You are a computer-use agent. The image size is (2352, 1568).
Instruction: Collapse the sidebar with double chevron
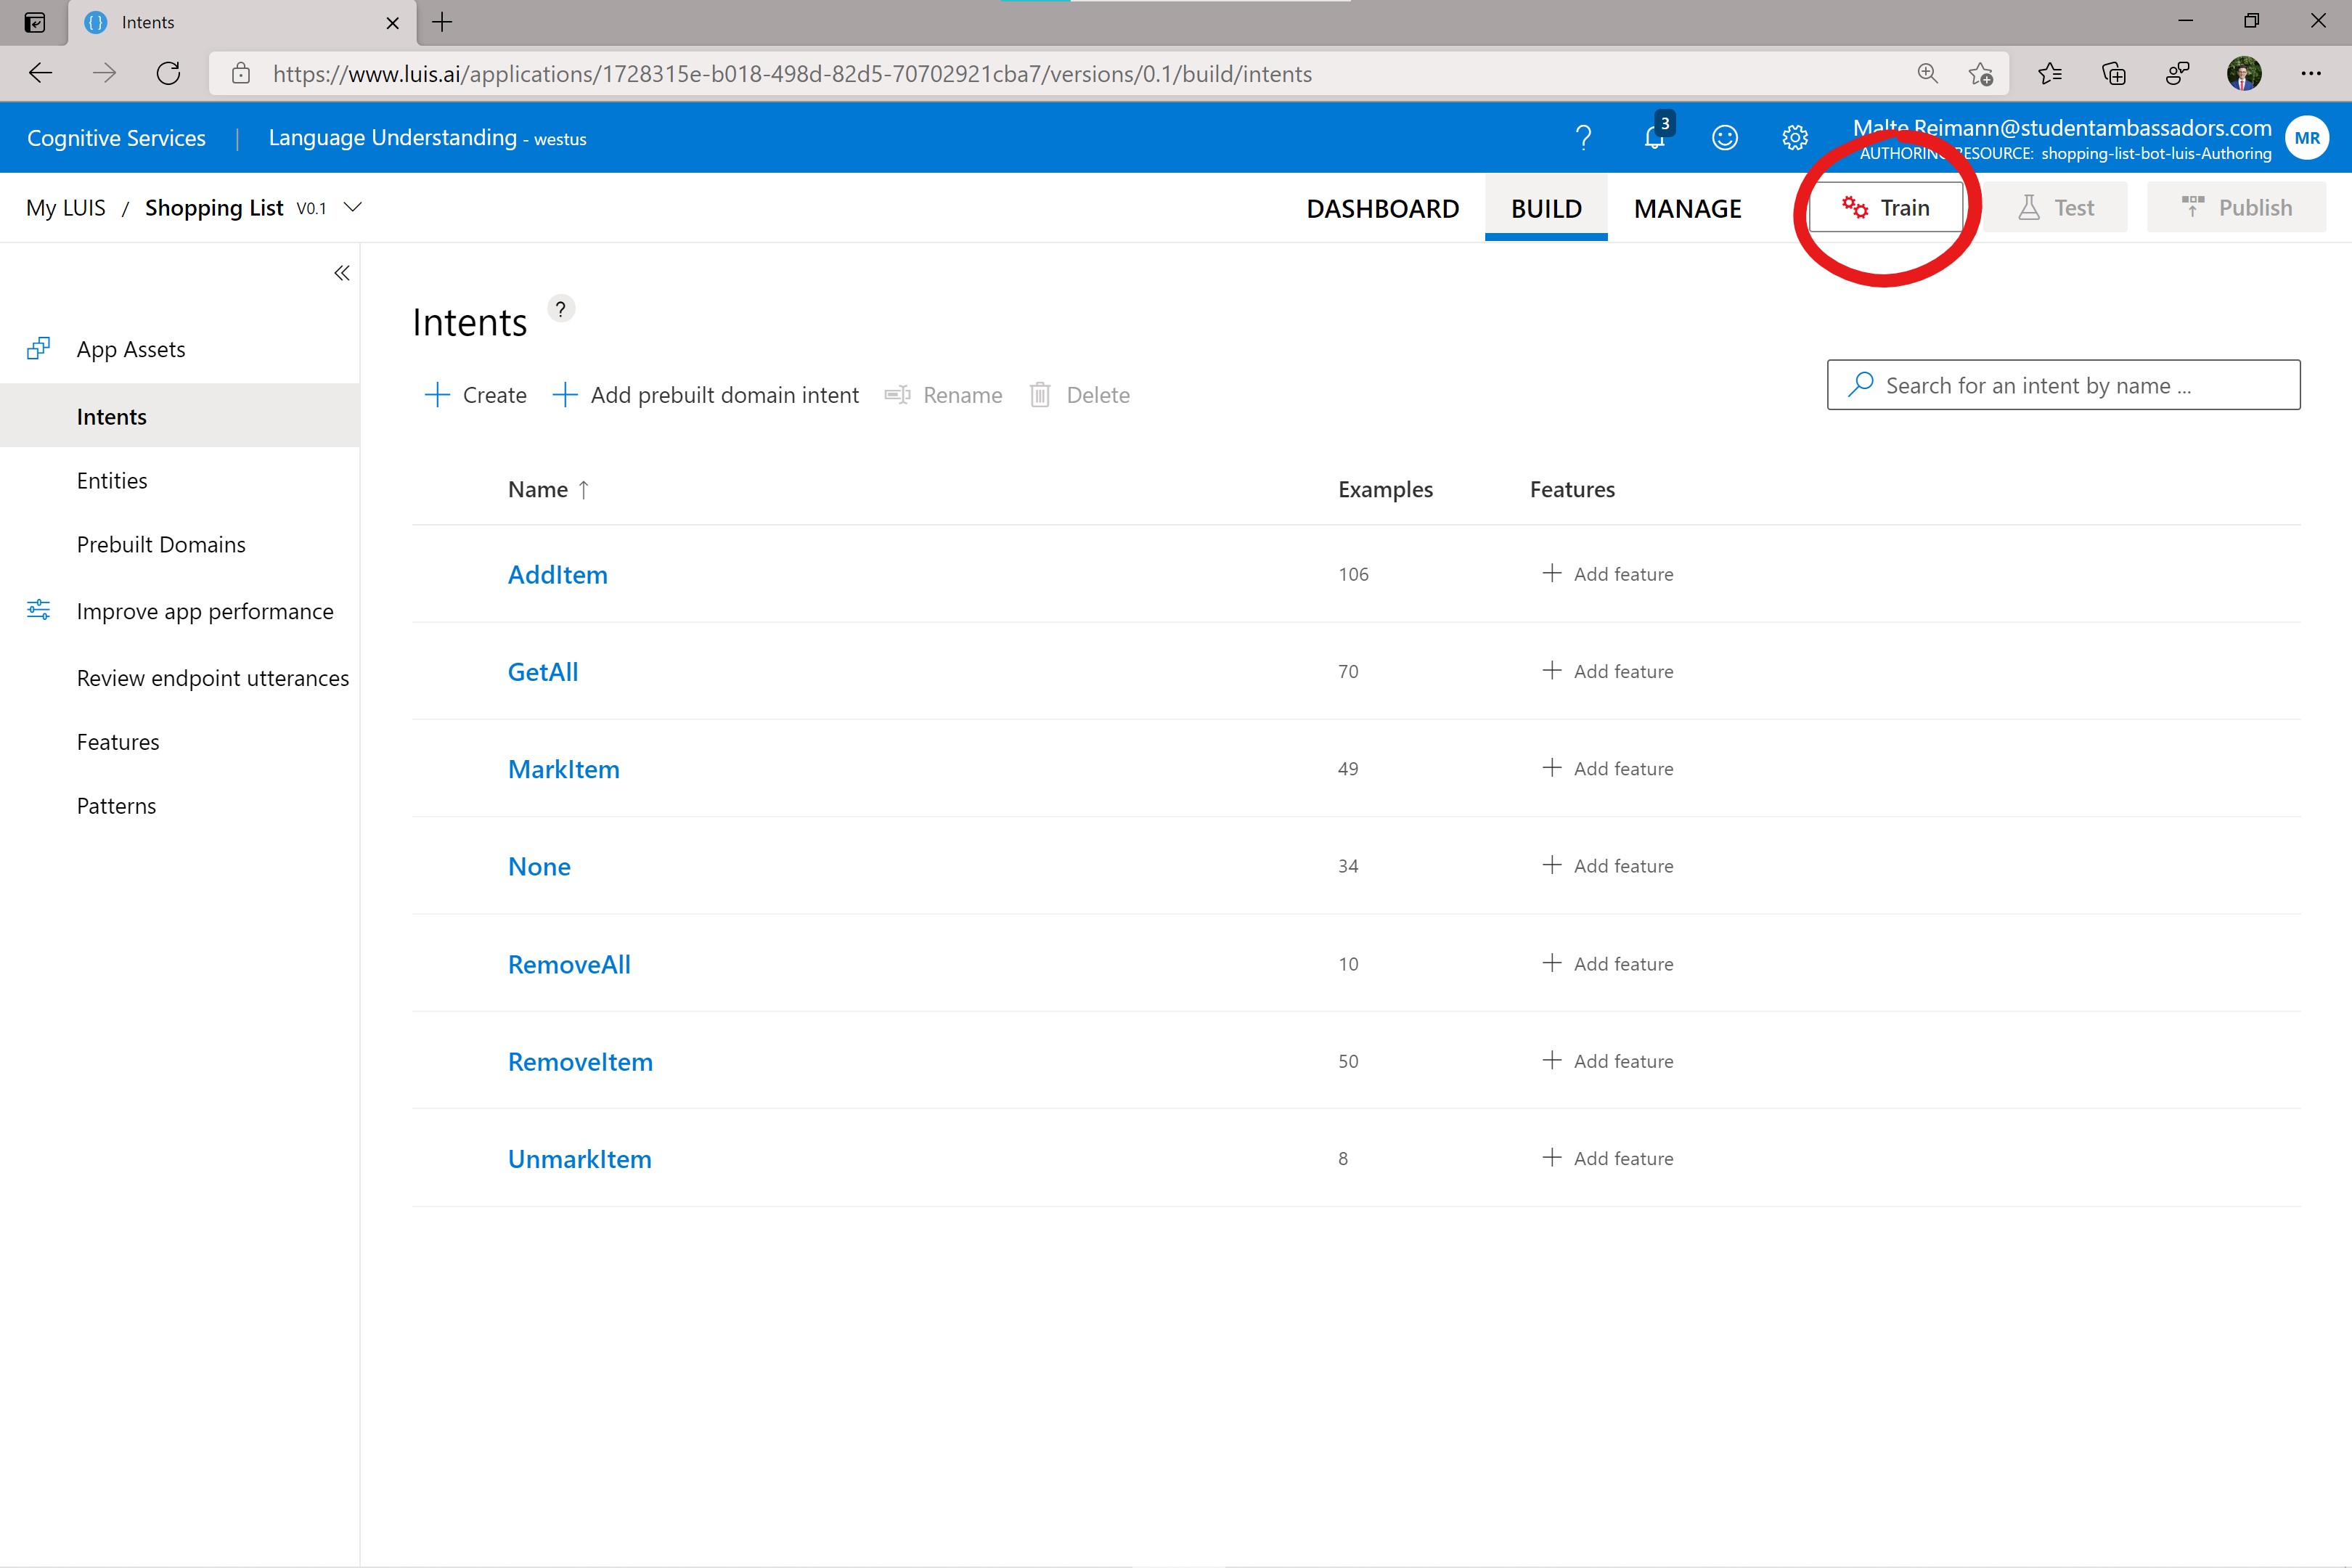click(342, 273)
